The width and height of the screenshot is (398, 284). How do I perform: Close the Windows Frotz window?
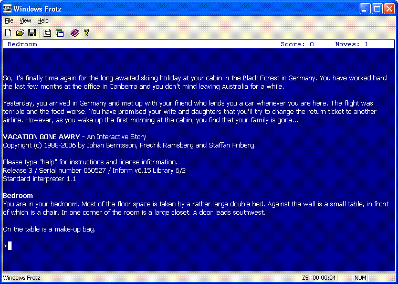pos(389,9)
